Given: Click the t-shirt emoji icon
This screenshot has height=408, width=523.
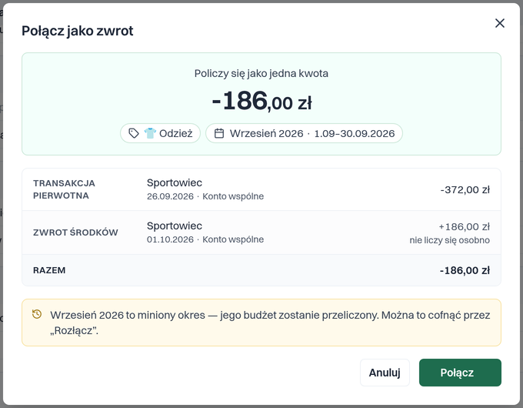Looking at the screenshot, I should [x=150, y=133].
